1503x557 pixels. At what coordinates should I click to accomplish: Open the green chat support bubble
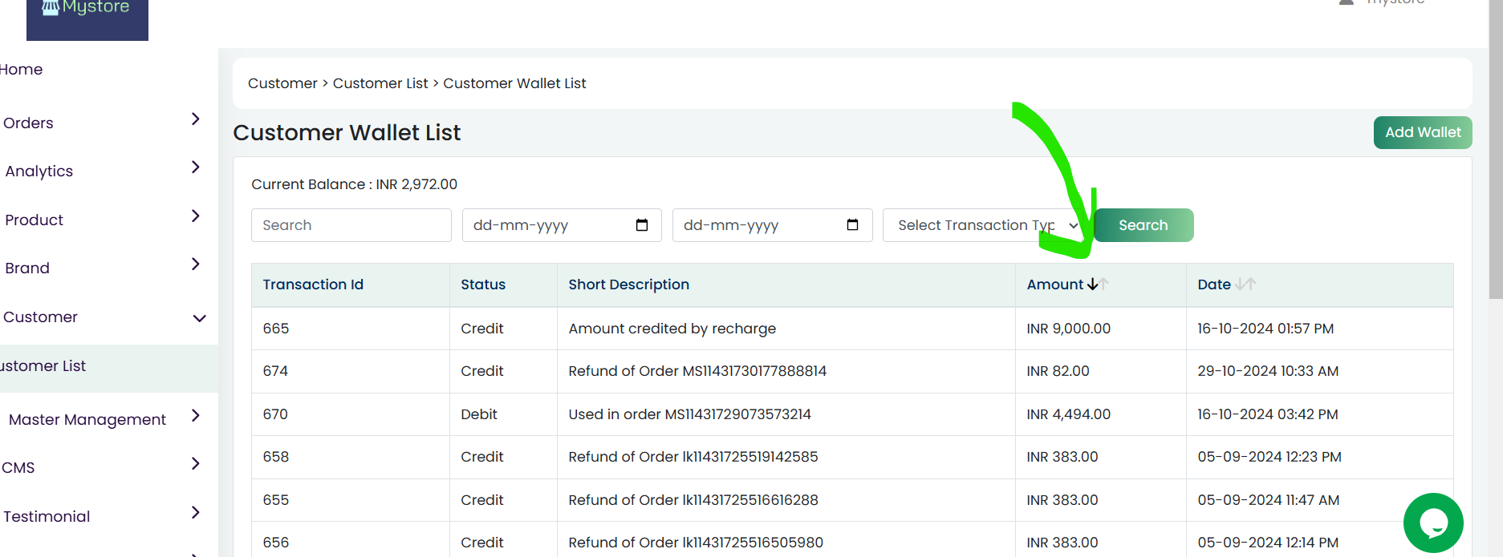(x=1433, y=523)
